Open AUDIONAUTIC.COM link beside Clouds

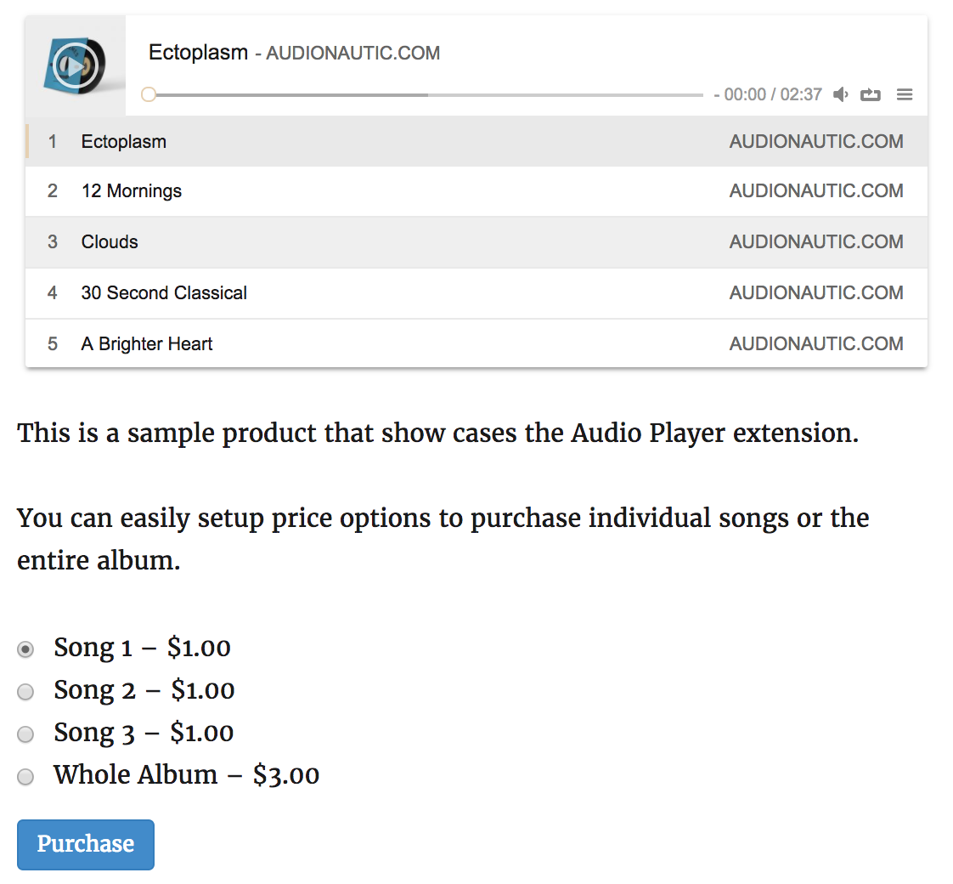[815, 242]
